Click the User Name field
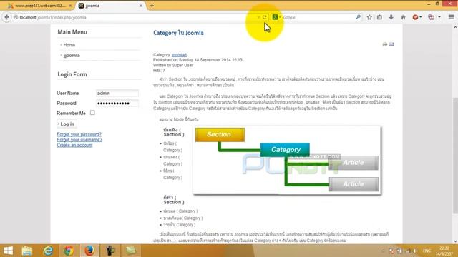Screen dimensions: 458x257 click(x=117, y=94)
